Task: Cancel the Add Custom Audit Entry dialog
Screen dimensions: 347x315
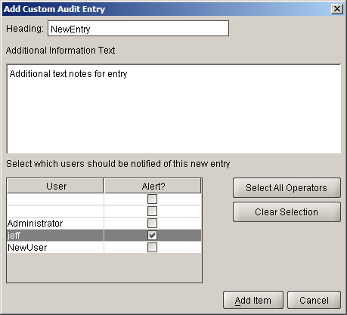Action: pos(314,300)
